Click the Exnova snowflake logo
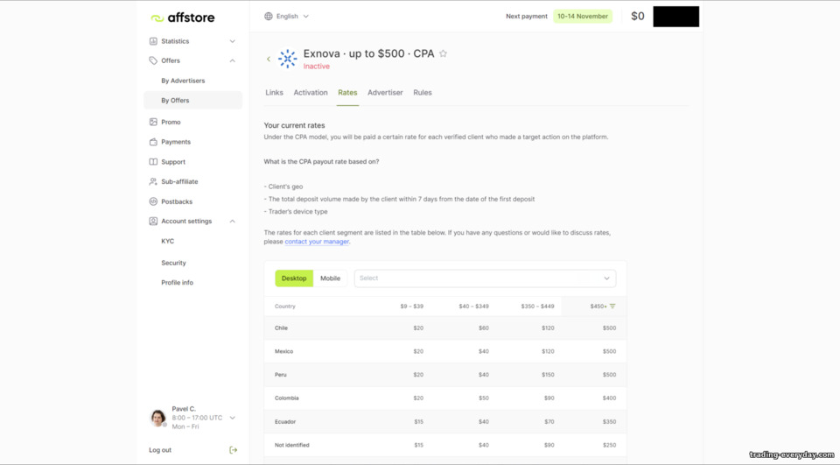 pyautogui.click(x=288, y=59)
